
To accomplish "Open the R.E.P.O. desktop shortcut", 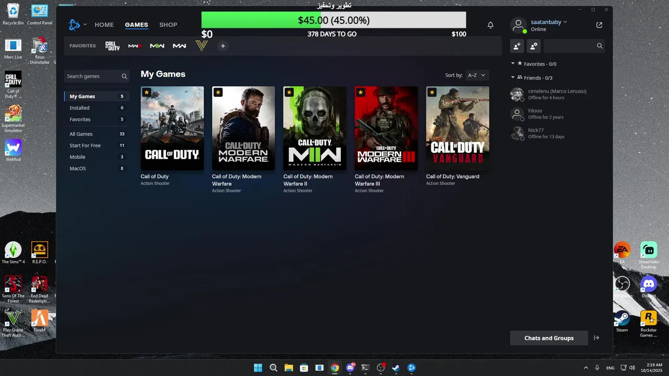I will coord(40,253).
